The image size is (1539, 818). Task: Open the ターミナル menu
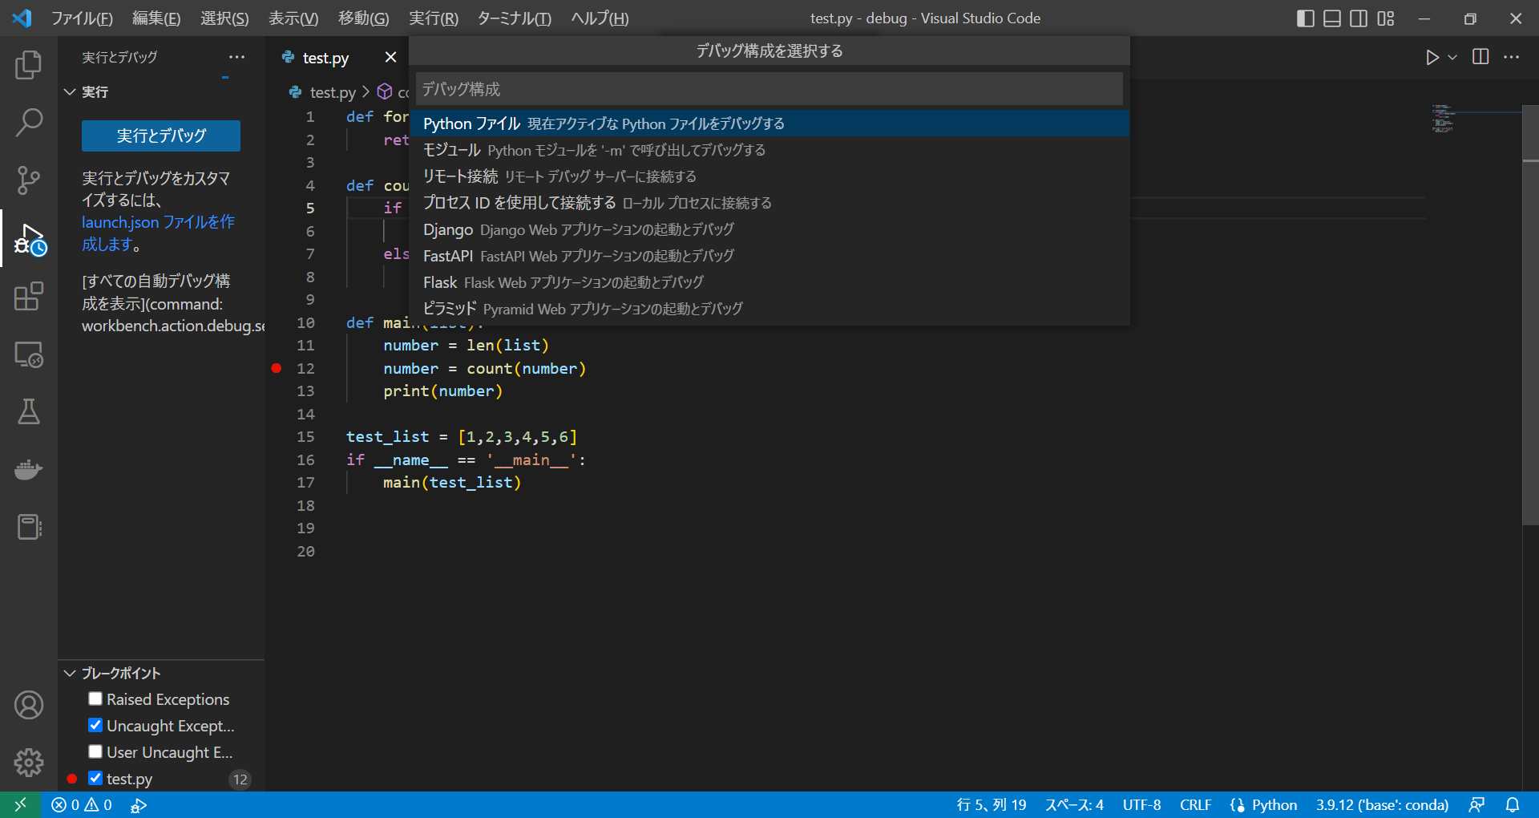pyautogui.click(x=514, y=18)
